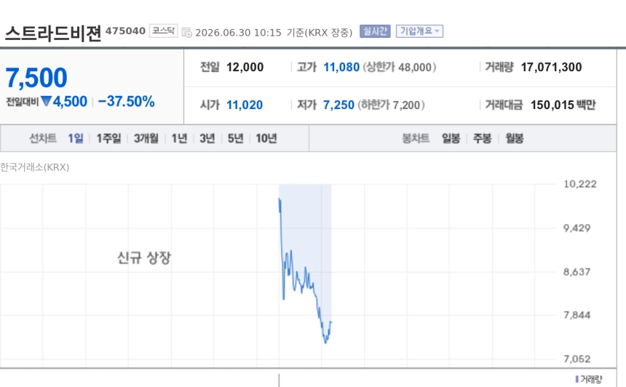The width and height of the screenshot is (626, 387).
Task: Select the 1일 line chart tab
Action: (76, 138)
